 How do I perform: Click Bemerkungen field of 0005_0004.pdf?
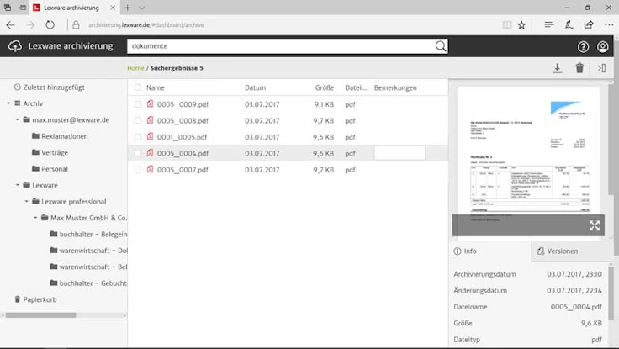399,153
